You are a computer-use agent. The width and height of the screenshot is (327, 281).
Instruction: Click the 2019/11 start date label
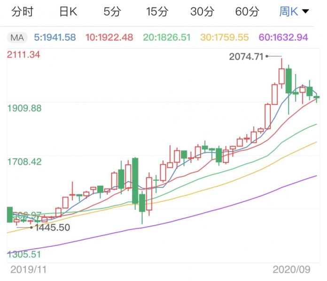click(x=29, y=270)
